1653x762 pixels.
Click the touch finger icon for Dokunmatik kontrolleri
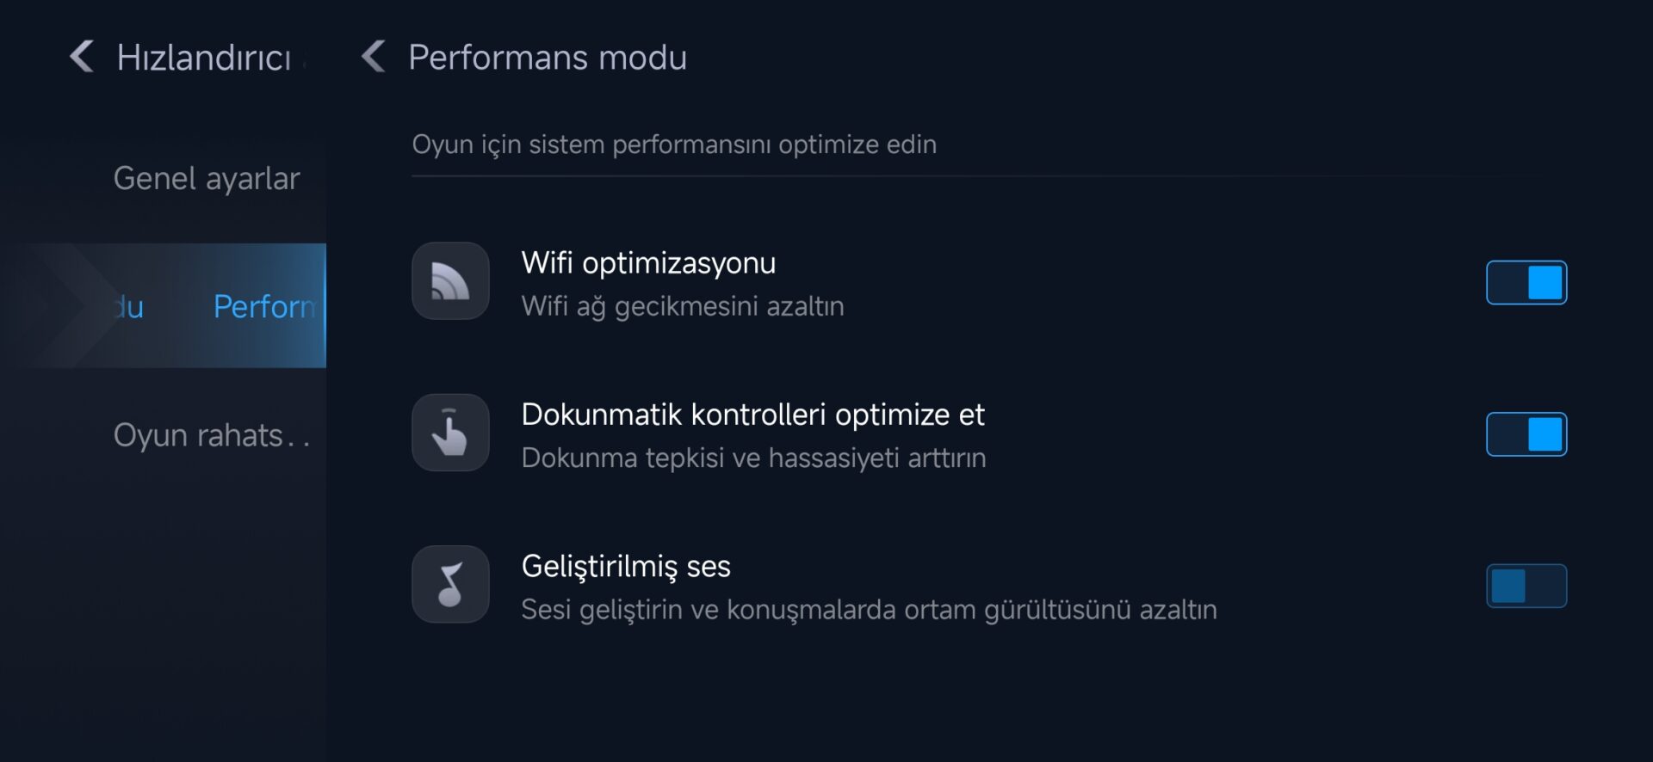[450, 433]
